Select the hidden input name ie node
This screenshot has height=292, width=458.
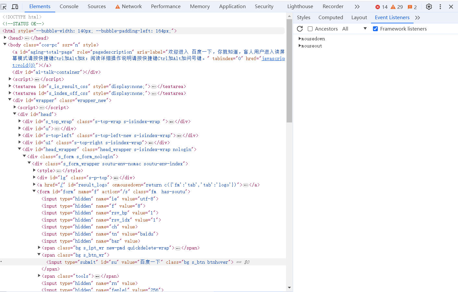pyautogui.click(x=100, y=199)
